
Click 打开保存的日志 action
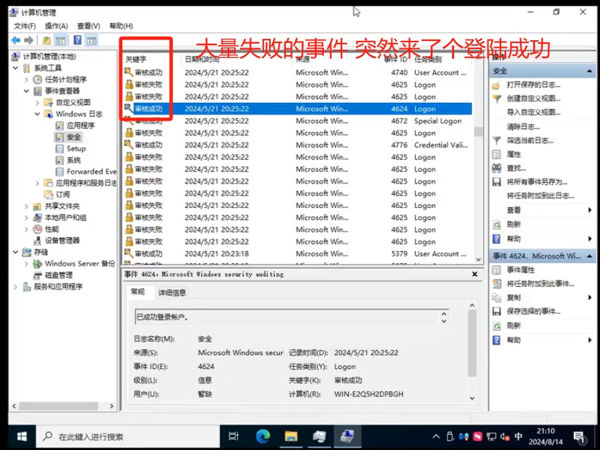pos(533,85)
